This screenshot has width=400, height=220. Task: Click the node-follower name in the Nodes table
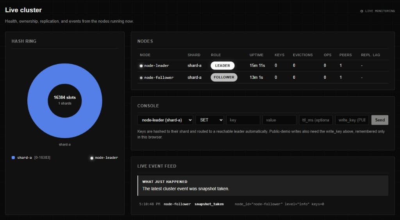click(x=159, y=77)
